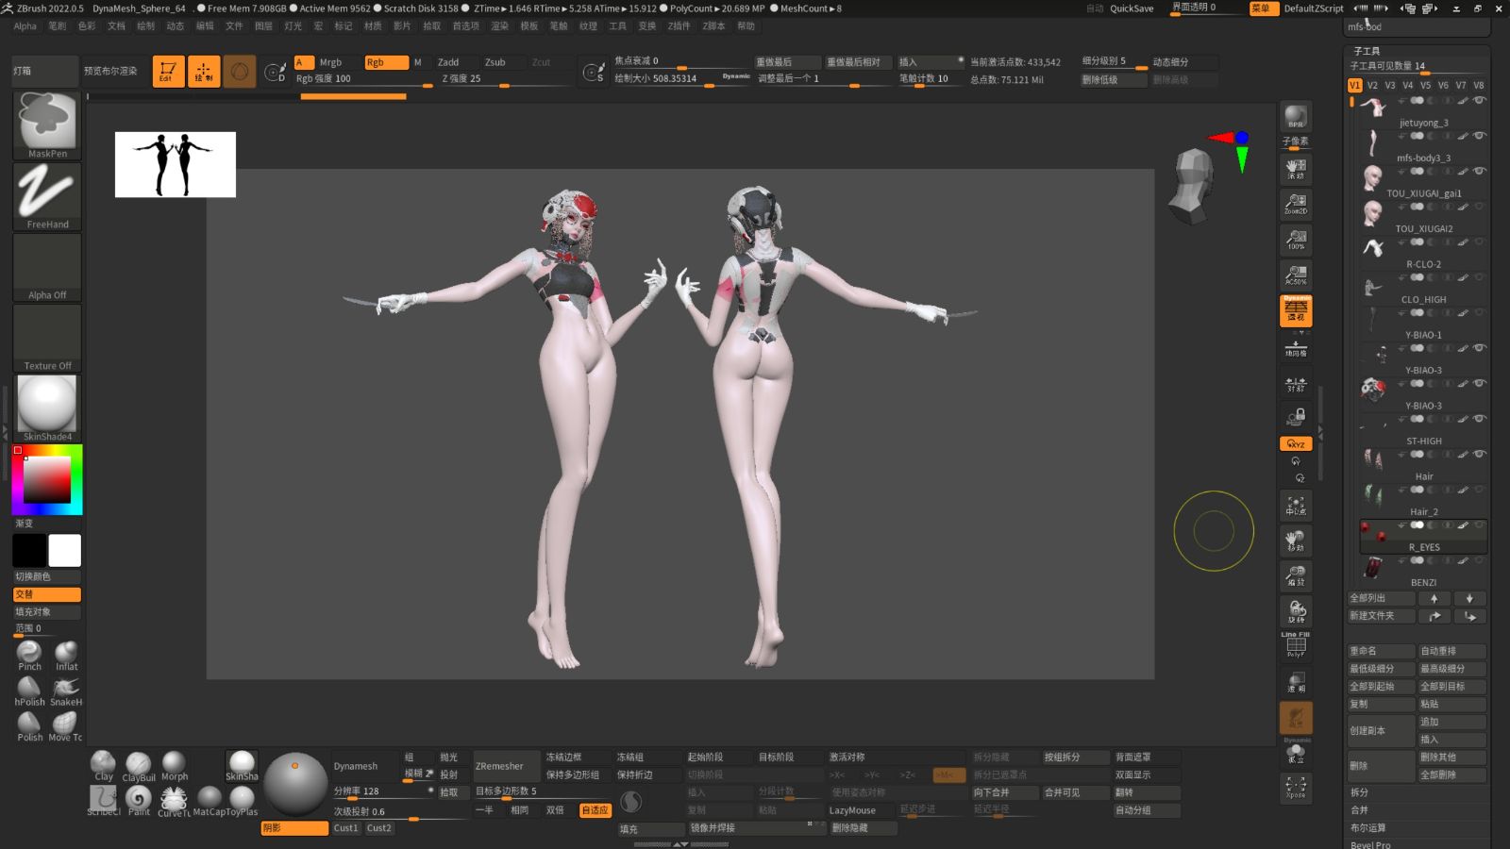Image resolution: width=1510 pixels, height=849 pixels.
Task: Toggle XYZ rotation mode
Action: [x=1296, y=443]
